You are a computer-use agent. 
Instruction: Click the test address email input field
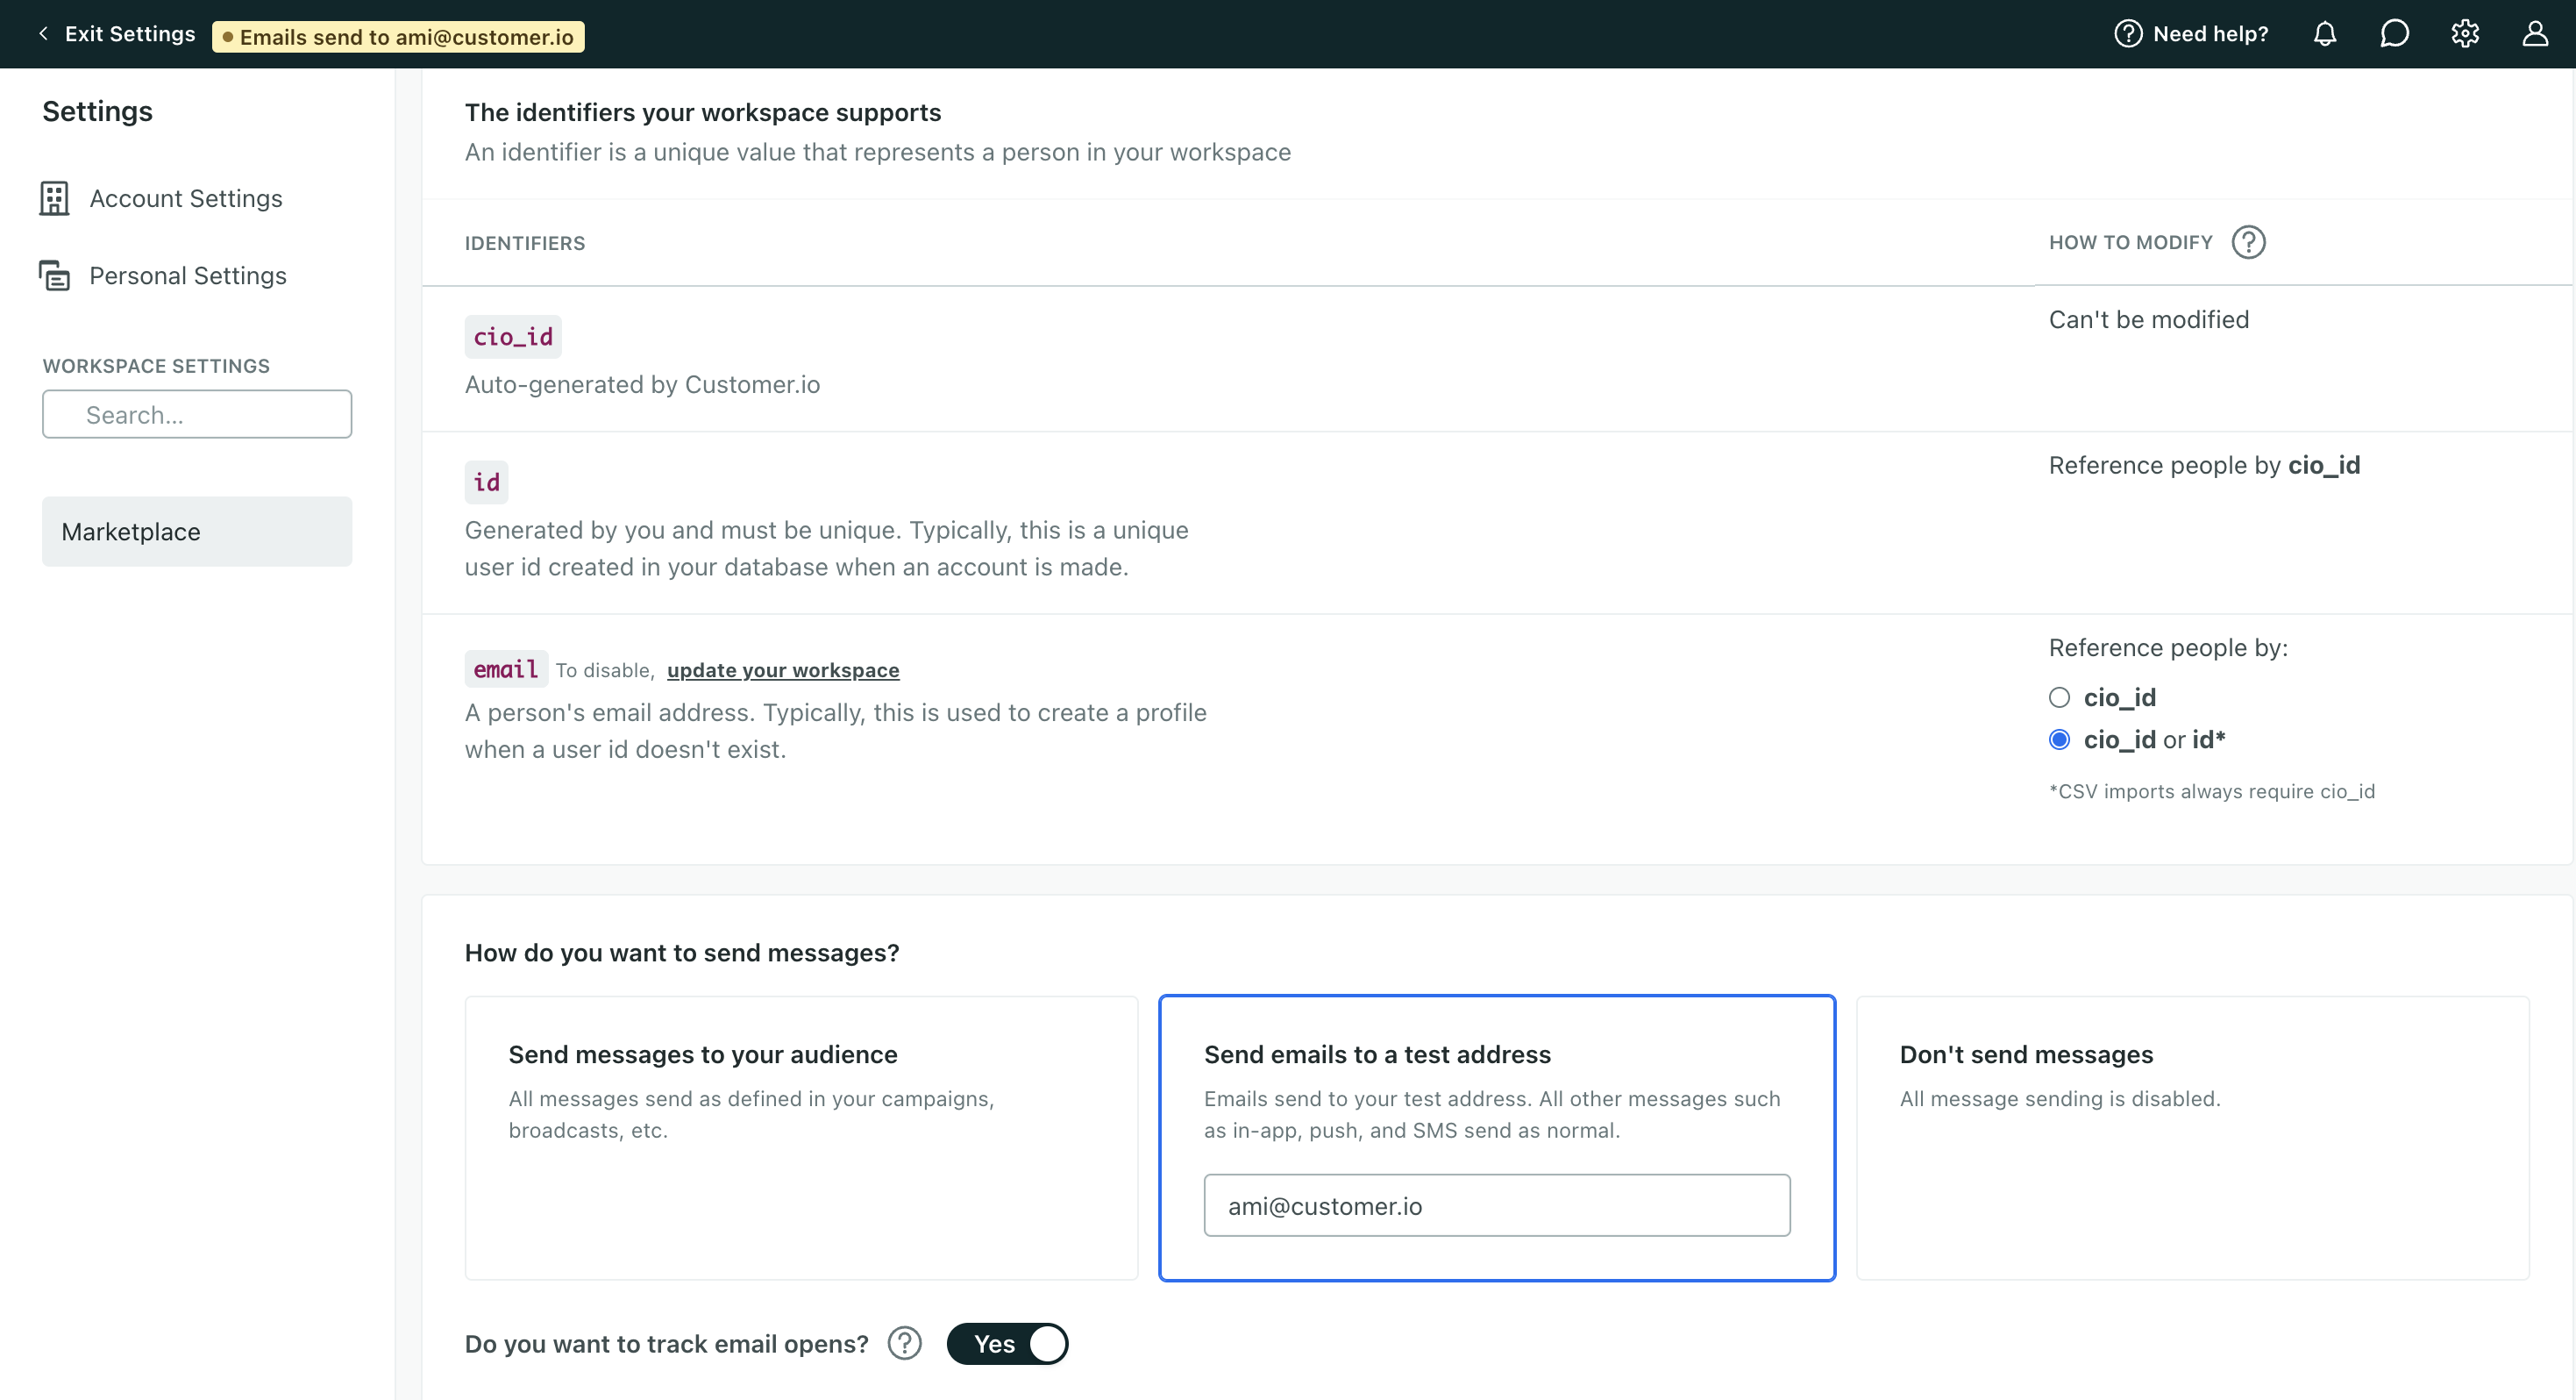click(1497, 1206)
